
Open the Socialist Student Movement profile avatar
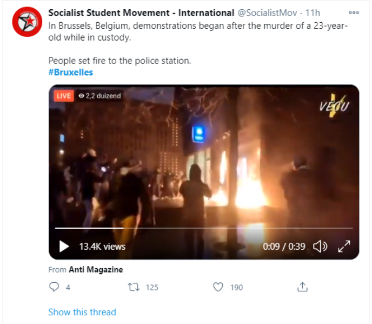(x=27, y=22)
